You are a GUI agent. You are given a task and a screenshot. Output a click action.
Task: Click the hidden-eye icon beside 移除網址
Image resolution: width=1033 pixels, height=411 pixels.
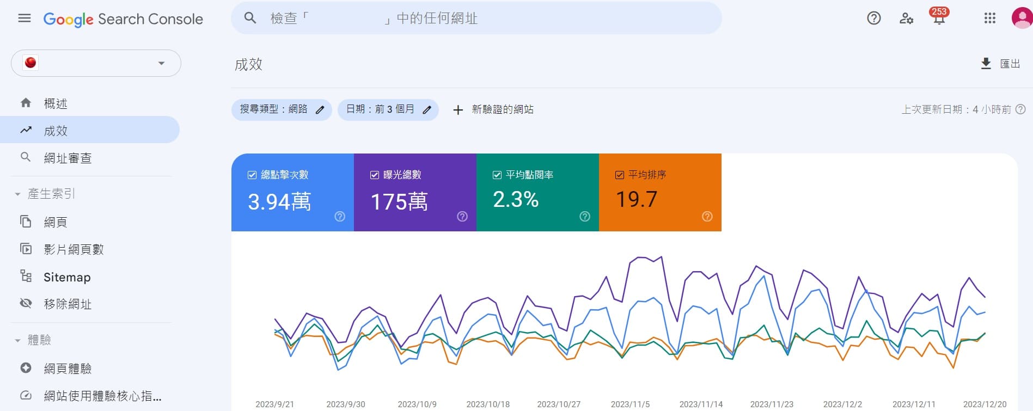point(26,303)
